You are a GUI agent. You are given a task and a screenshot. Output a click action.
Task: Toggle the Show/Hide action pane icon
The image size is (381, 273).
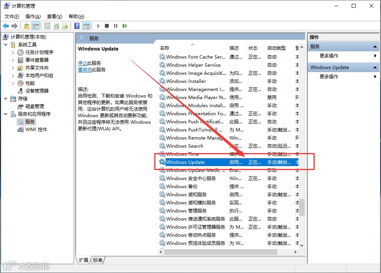pos(86,26)
